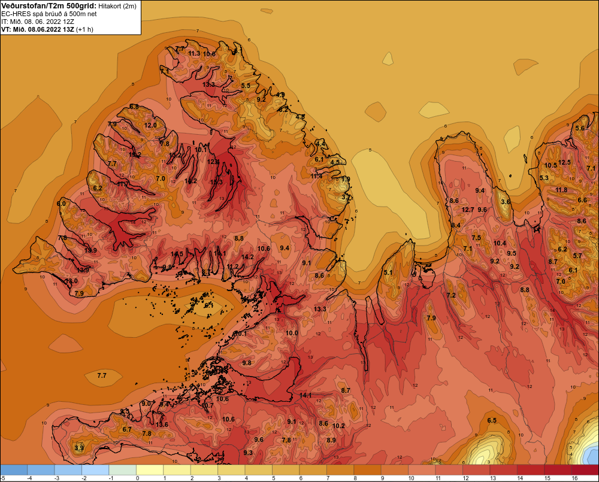The height and width of the screenshot is (482, 599).
Task: Click the station temperature value 10.5
Action: click(551, 165)
